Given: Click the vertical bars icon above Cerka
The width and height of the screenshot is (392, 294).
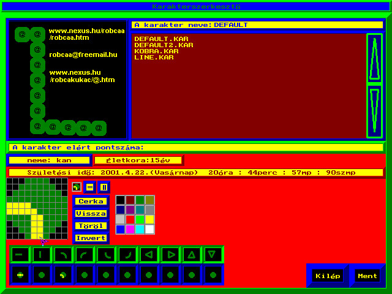Looking at the screenshot, I should [104, 187].
